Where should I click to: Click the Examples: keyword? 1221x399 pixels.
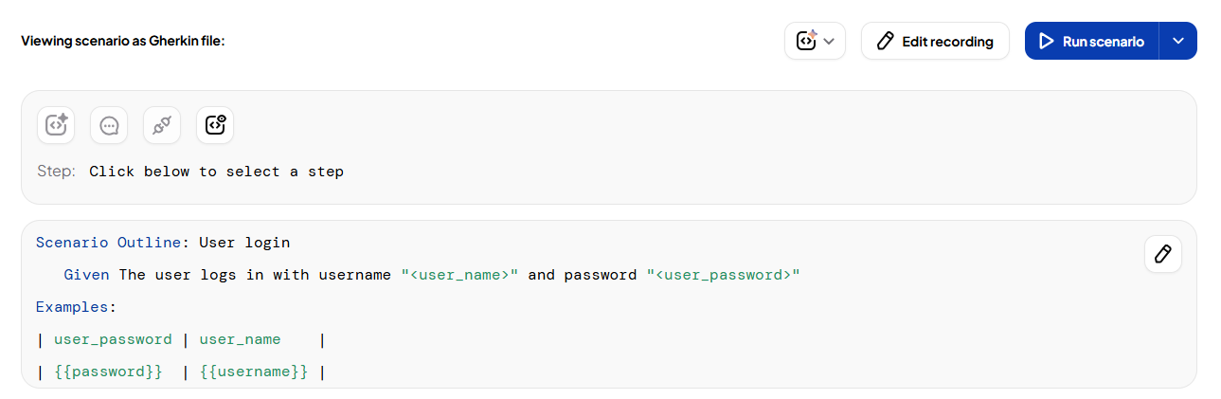pyautogui.click(x=76, y=307)
